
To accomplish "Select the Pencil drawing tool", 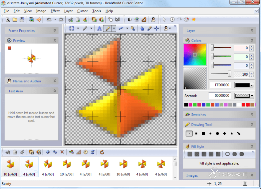I will [108, 29].
